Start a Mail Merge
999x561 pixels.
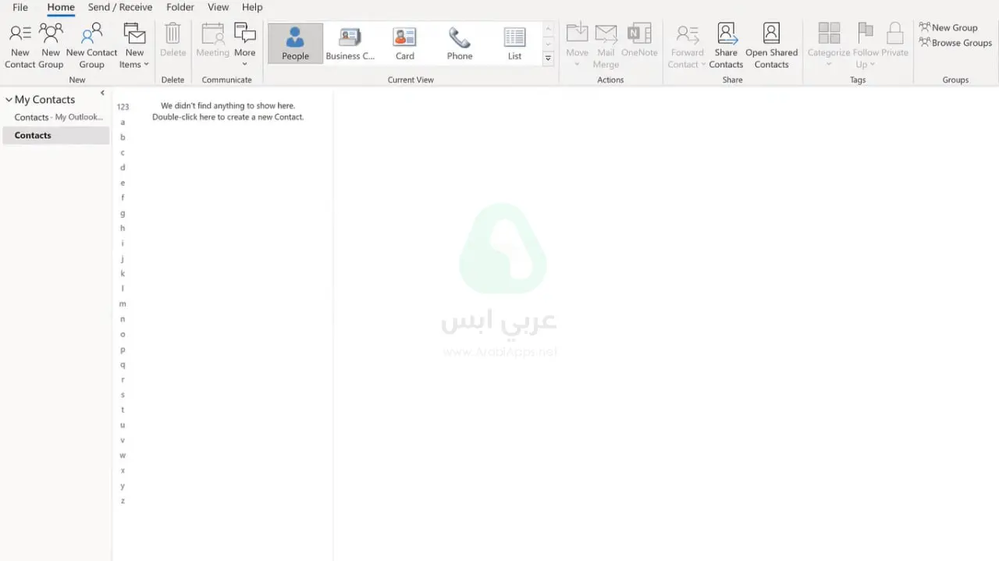click(606, 43)
